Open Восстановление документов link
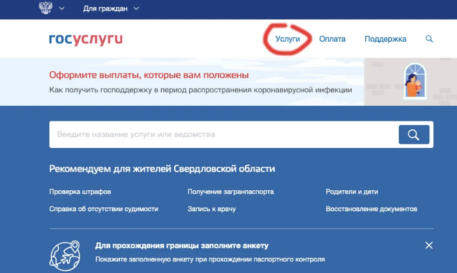457x273 pixels. [x=371, y=209]
